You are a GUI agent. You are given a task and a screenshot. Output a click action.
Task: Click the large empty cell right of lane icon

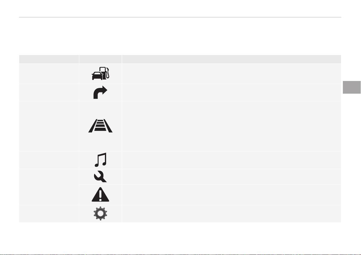[231, 126]
